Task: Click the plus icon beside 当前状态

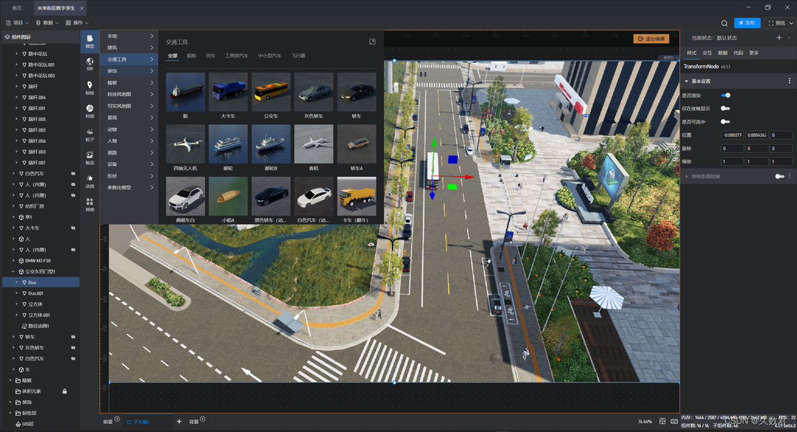Action: (x=778, y=38)
